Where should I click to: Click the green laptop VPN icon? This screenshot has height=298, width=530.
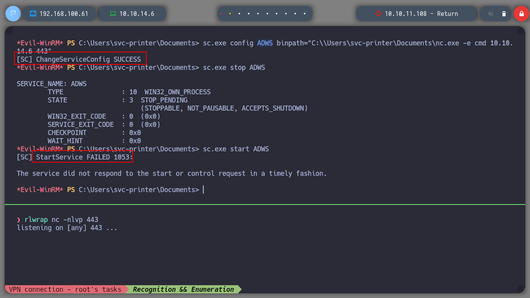point(113,14)
